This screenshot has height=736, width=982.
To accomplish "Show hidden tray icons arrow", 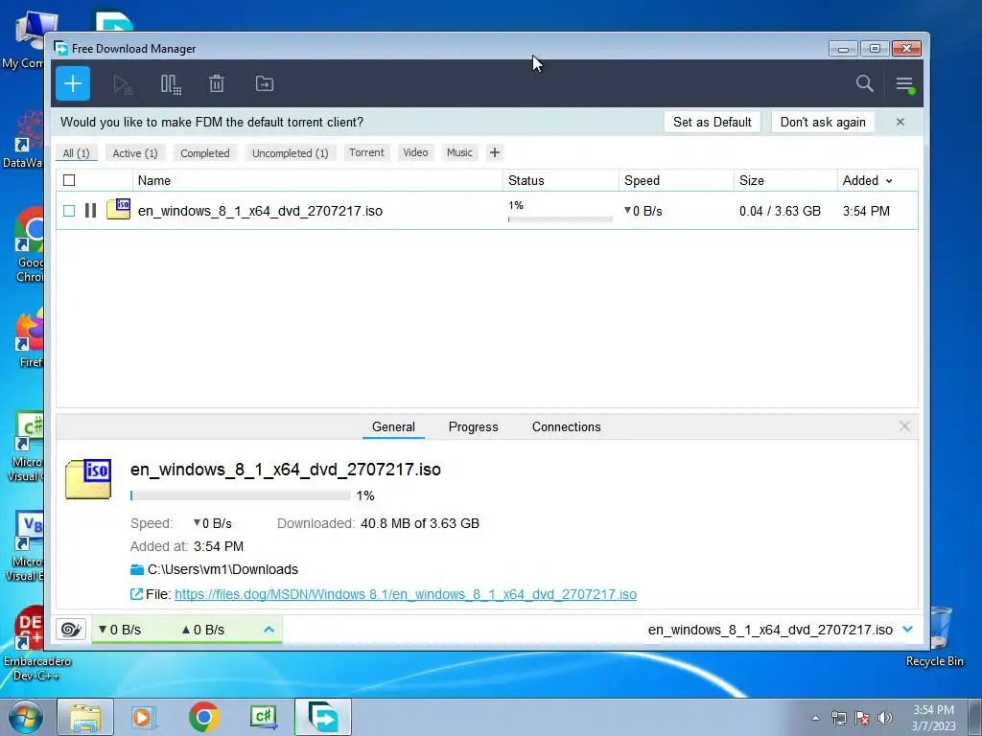I will (x=815, y=718).
